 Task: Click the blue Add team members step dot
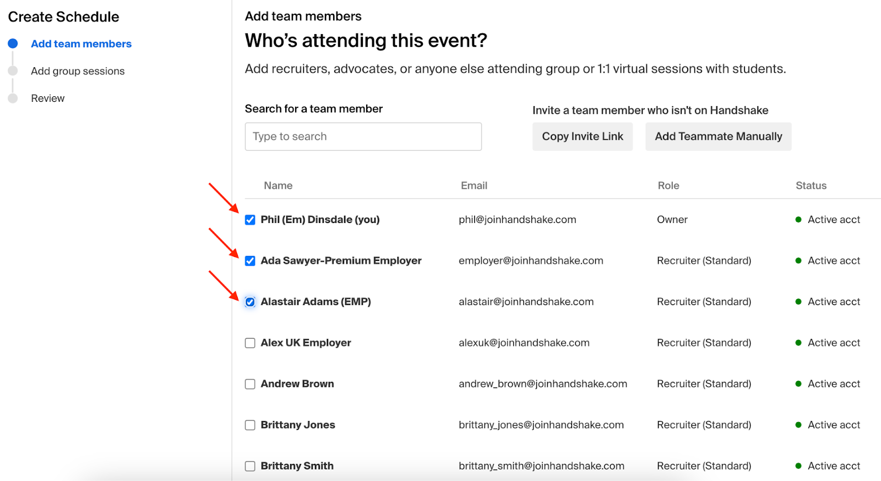[13, 43]
